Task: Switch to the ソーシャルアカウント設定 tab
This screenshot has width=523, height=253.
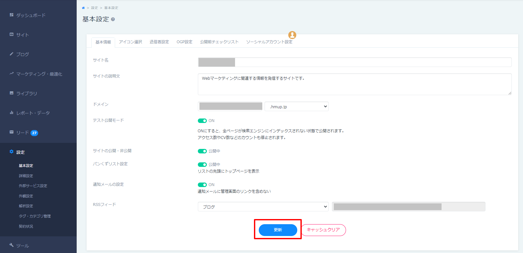Action: click(x=269, y=42)
